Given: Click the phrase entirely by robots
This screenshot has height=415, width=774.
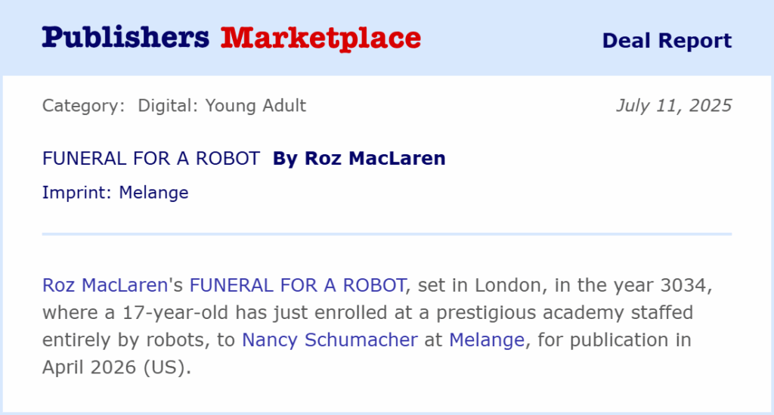Looking at the screenshot, I should tap(122, 340).
